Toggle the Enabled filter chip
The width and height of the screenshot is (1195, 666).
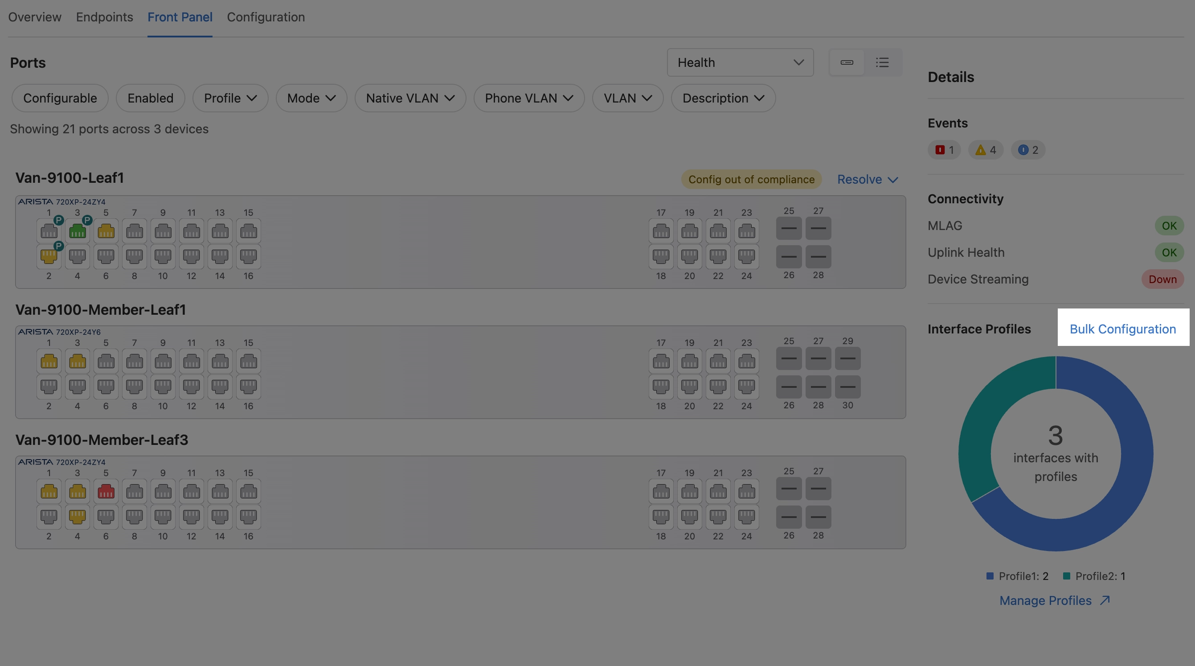pos(150,98)
